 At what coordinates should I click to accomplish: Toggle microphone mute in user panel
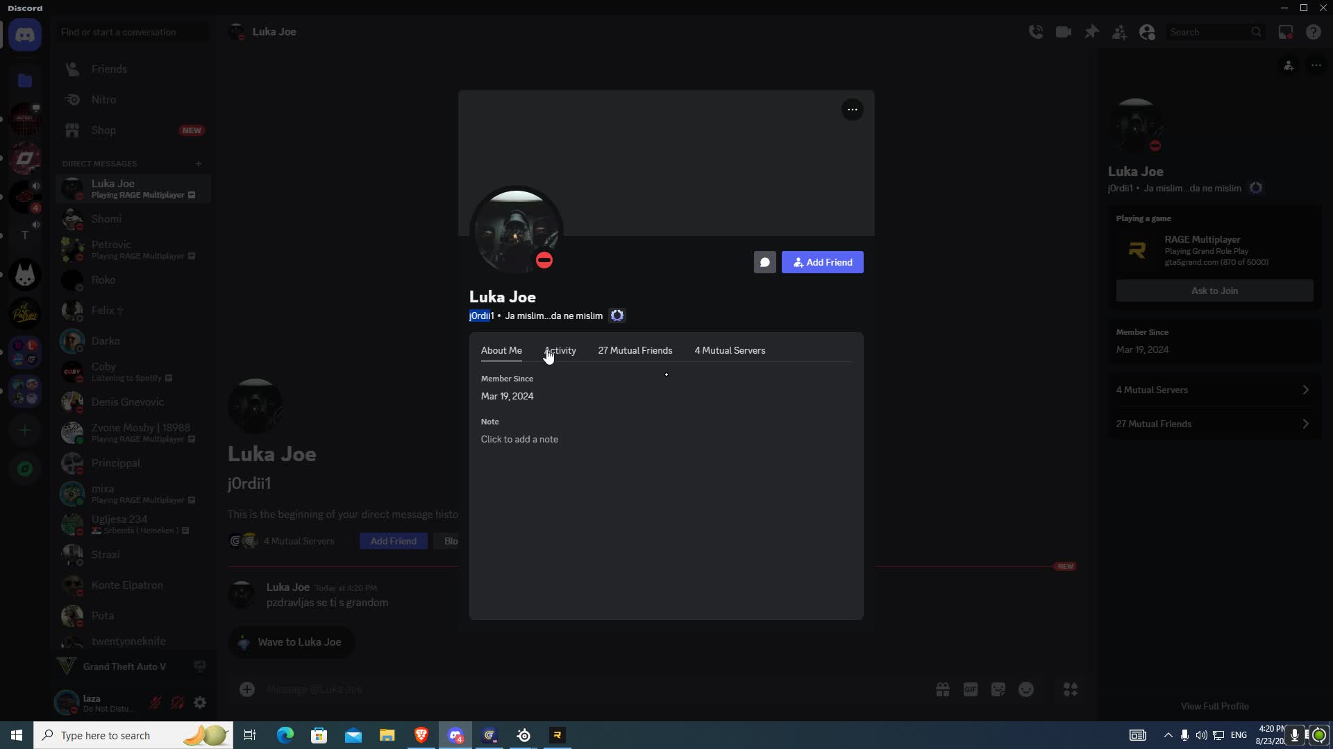point(156,703)
